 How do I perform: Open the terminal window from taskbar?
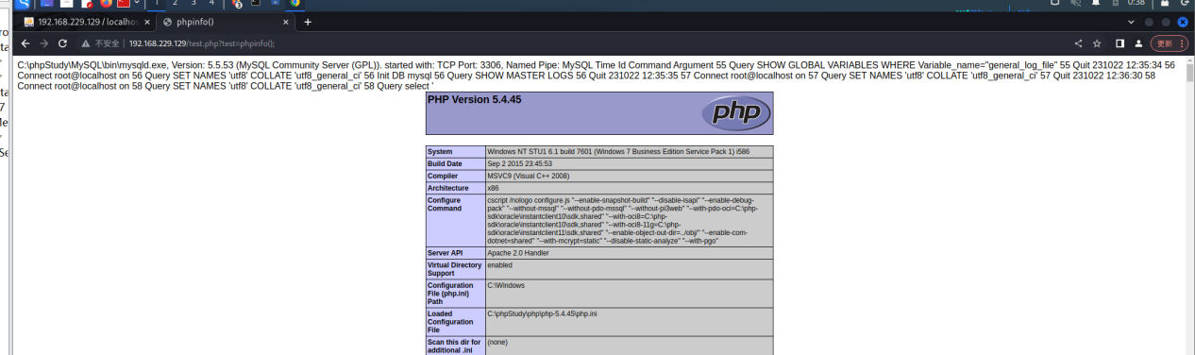coord(255,3)
